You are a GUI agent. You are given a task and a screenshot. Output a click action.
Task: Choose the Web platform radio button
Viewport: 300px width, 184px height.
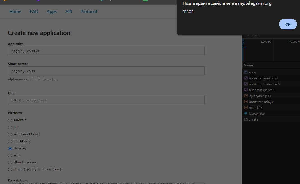tap(10, 155)
